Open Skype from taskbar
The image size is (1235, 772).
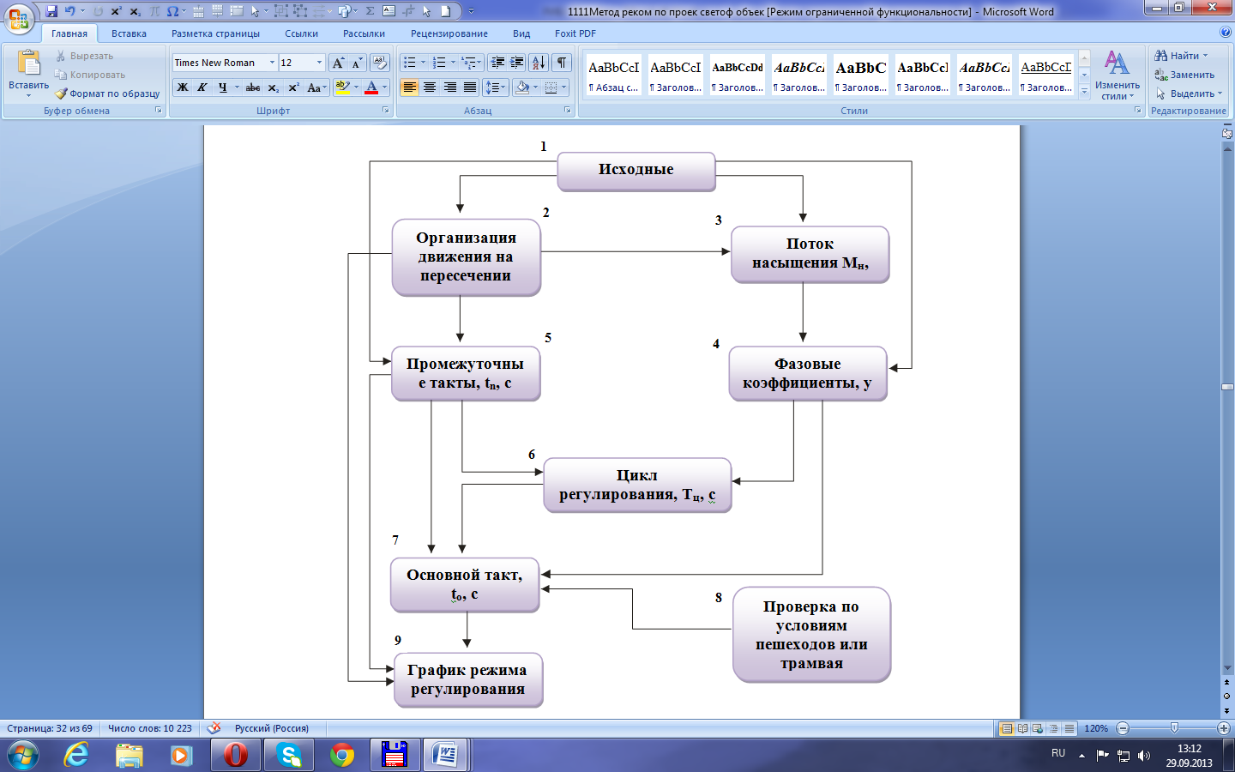(x=289, y=755)
